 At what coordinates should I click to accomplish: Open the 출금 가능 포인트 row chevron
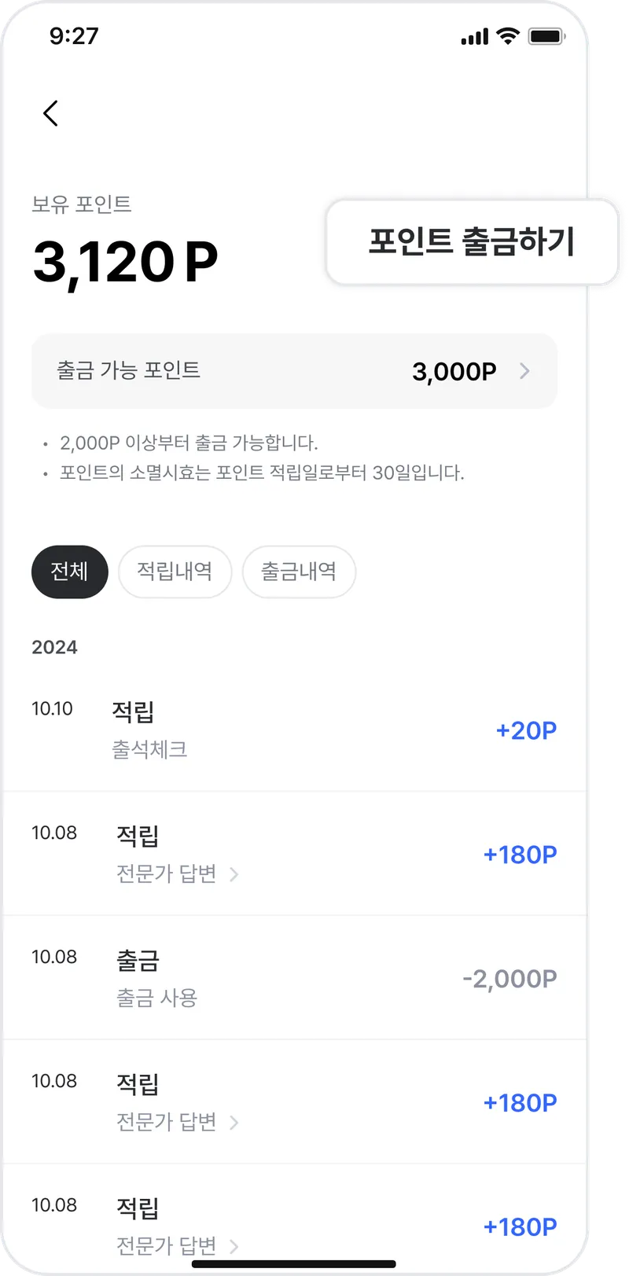coord(525,371)
